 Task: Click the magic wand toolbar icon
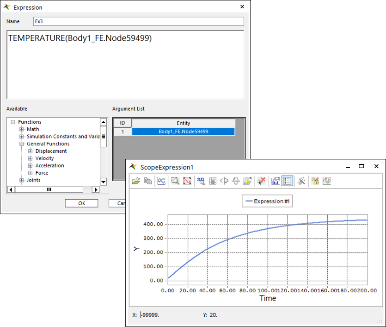(301, 181)
